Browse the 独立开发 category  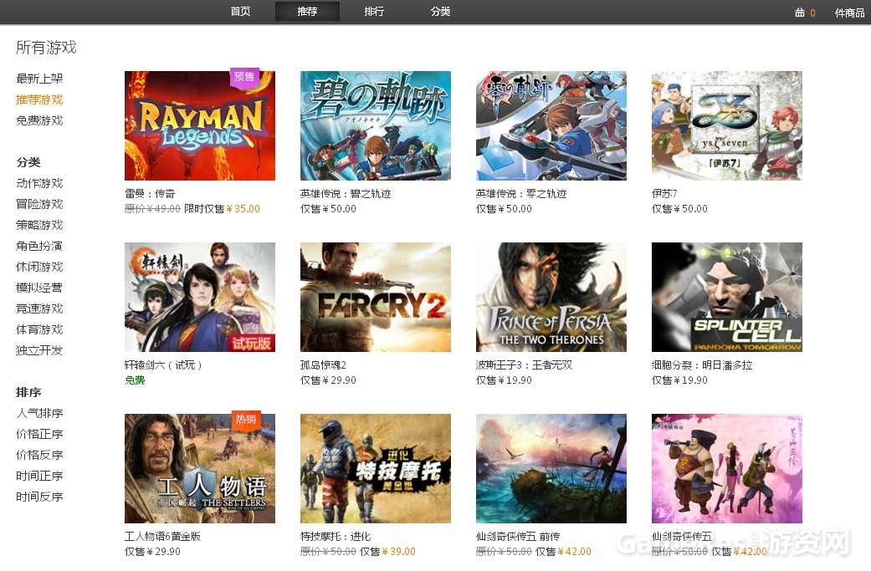pyautogui.click(x=39, y=350)
